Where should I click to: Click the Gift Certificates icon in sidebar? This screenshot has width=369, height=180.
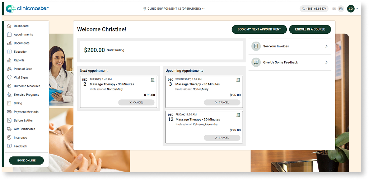coord(9,129)
